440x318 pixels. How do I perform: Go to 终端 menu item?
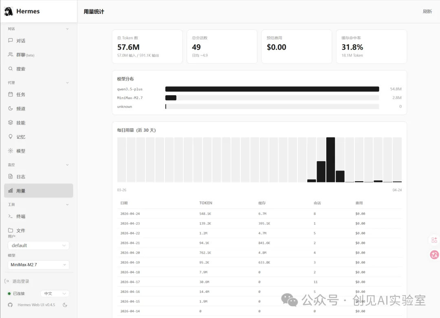[38, 217]
